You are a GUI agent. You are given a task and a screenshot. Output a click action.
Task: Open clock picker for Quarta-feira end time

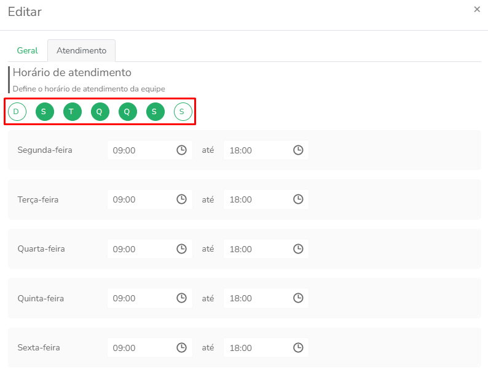pos(298,249)
